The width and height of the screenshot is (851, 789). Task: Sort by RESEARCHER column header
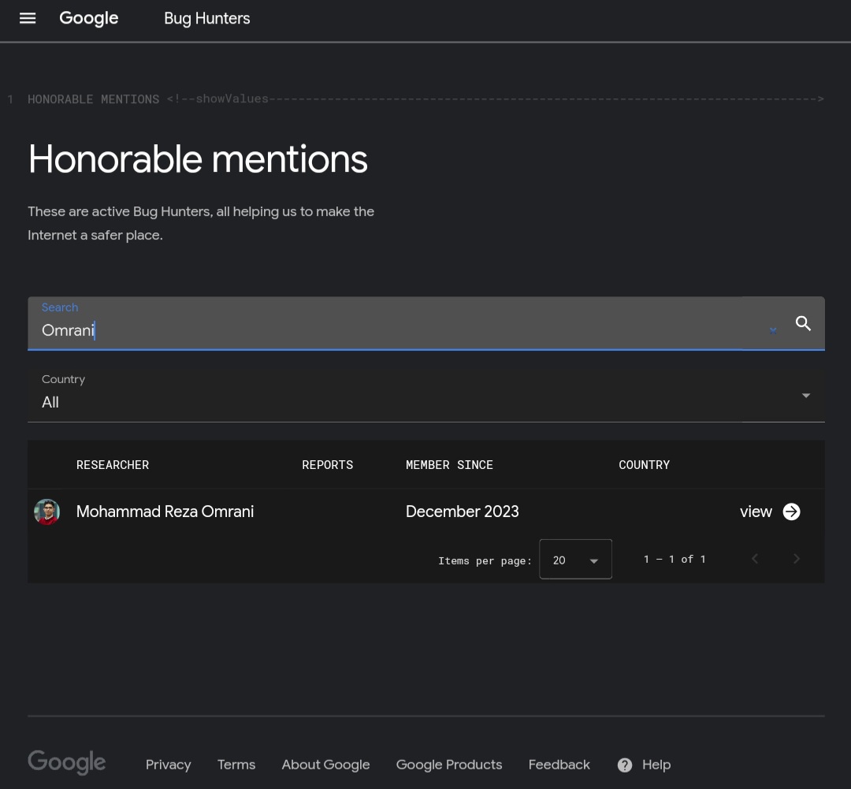(113, 465)
